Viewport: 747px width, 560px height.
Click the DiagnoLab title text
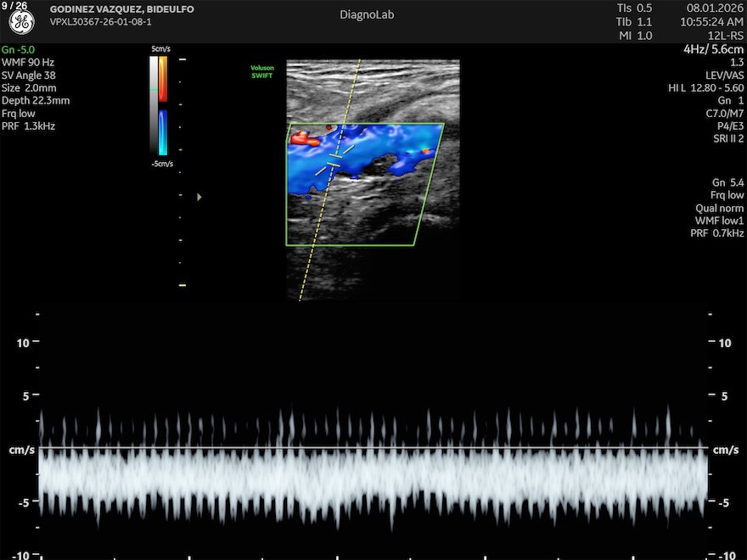(367, 14)
